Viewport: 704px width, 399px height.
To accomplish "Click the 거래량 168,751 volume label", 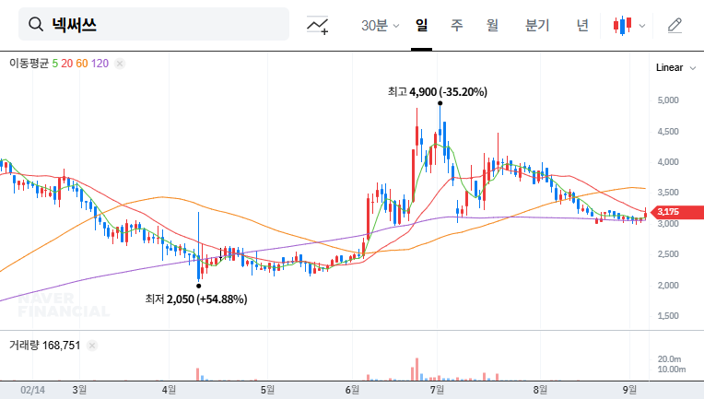I will click(45, 346).
